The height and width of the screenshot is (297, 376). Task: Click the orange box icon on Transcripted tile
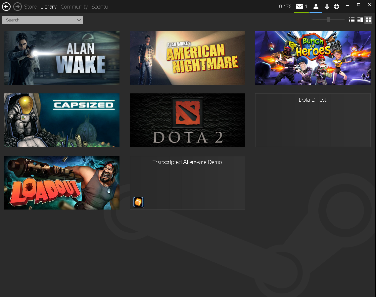(x=138, y=202)
